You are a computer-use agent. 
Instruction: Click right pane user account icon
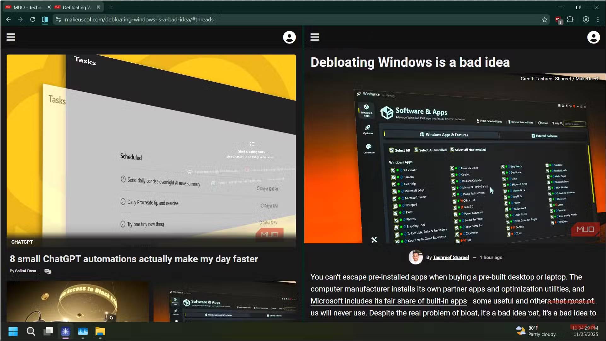593,38
